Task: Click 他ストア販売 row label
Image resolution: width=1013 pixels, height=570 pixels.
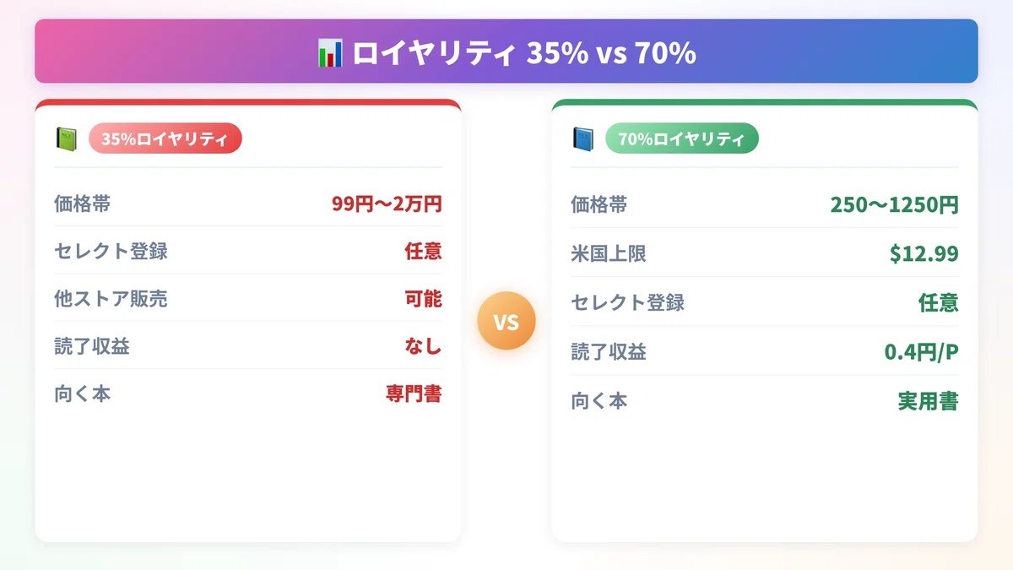Action: [x=111, y=298]
